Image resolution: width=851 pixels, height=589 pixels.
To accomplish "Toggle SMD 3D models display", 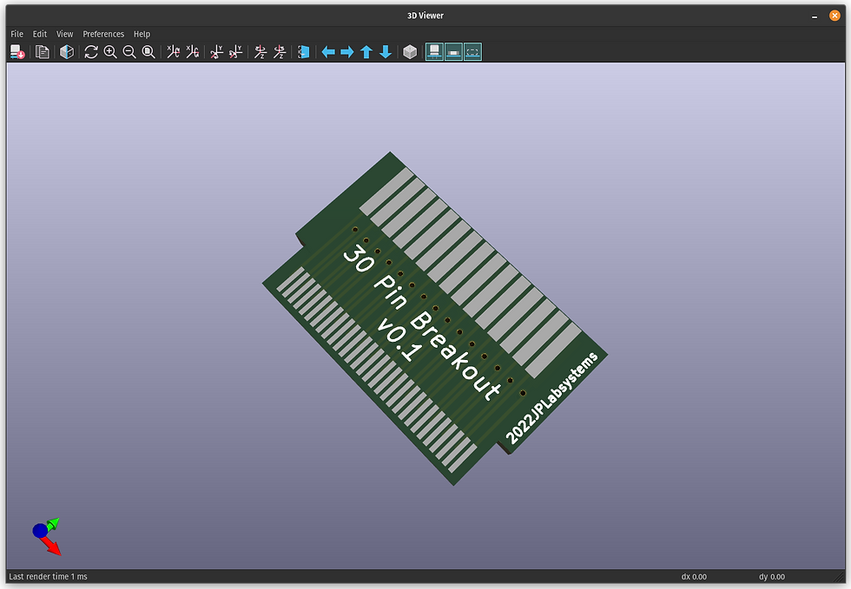I will click(x=453, y=52).
